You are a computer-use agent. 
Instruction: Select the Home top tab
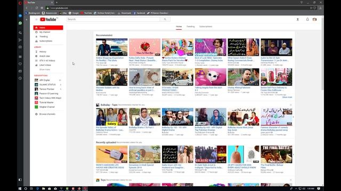coord(179,27)
